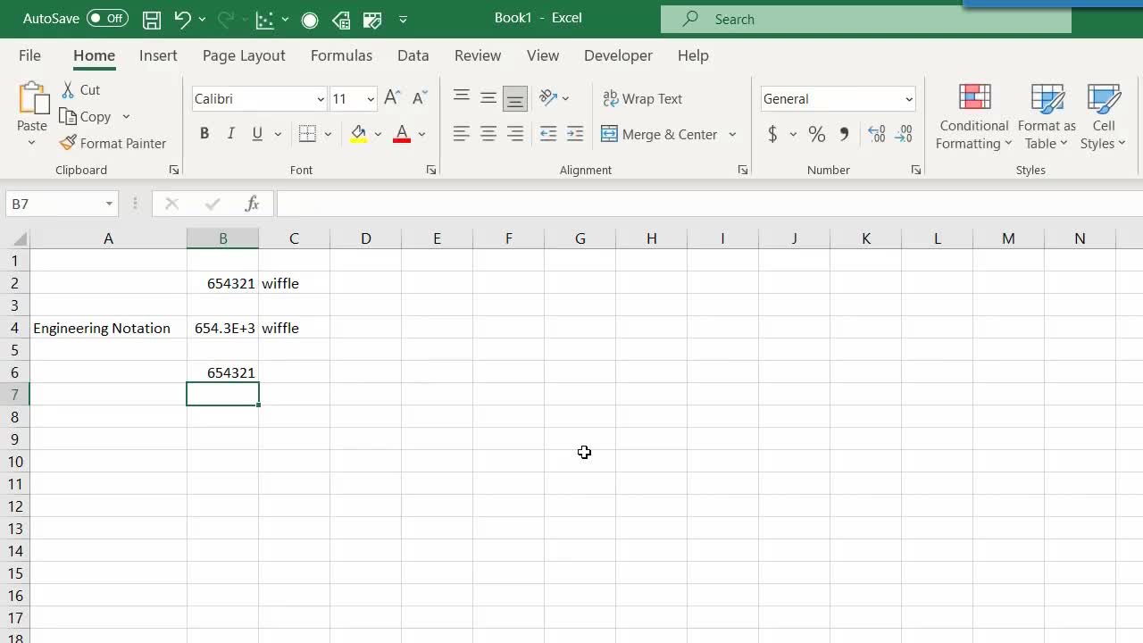Image resolution: width=1143 pixels, height=643 pixels.
Task: Click Insert Function fx button
Action: click(252, 204)
